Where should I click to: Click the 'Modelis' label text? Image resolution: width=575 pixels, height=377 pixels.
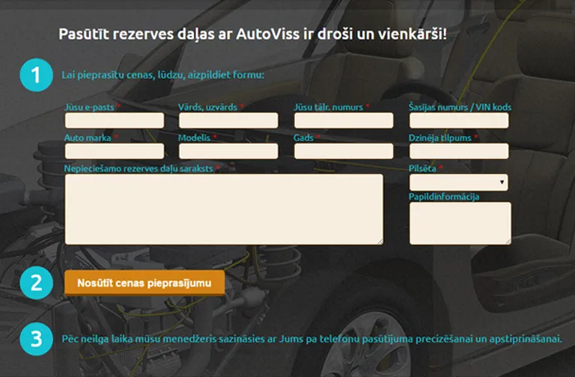[194, 138]
